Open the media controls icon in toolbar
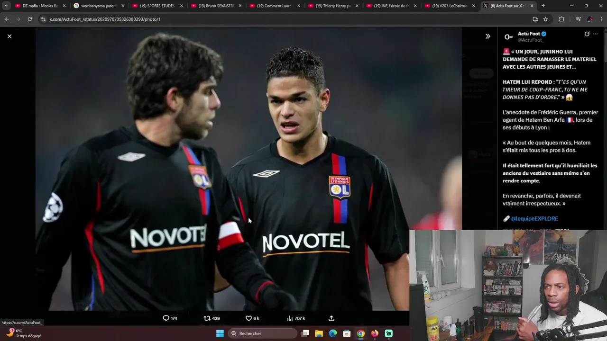The image size is (607, 341). pos(578,19)
